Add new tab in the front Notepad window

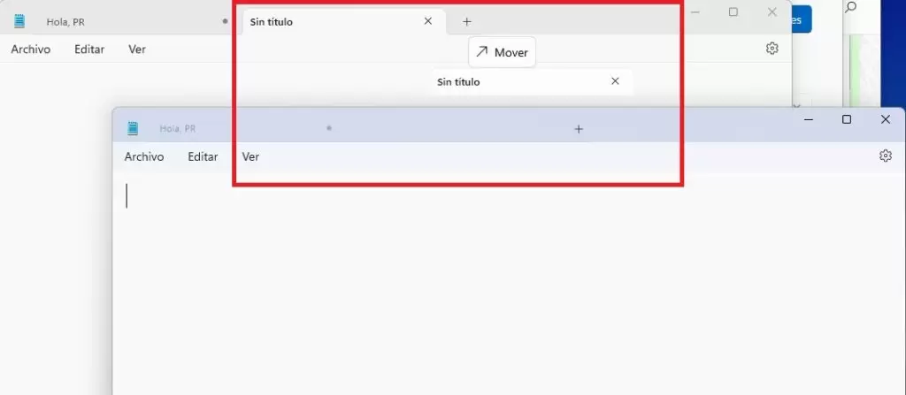(x=579, y=129)
